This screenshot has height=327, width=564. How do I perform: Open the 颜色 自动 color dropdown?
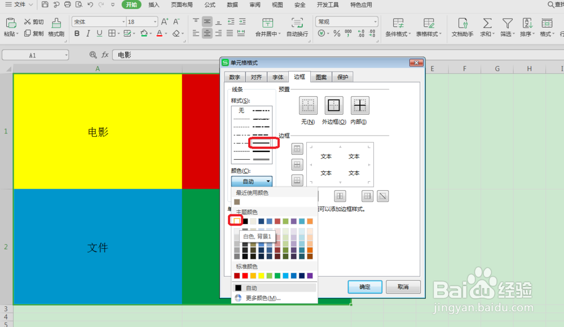[x=252, y=181]
